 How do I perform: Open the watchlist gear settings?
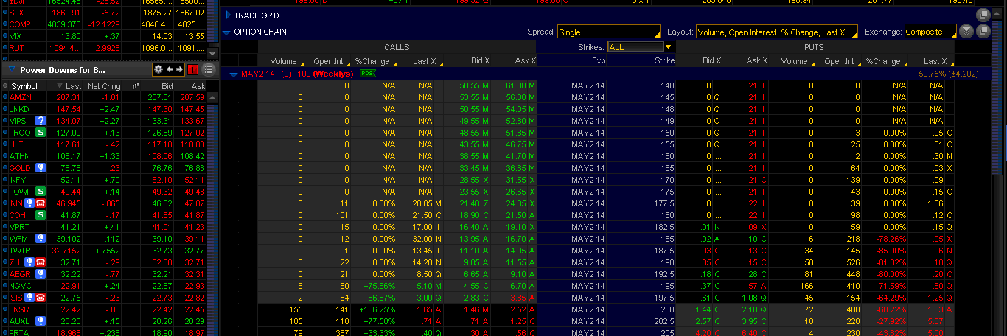pos(158,69)
